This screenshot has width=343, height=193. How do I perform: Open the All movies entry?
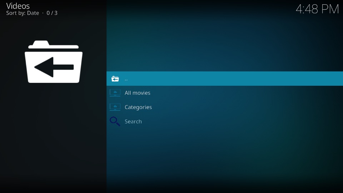(138, 93)
